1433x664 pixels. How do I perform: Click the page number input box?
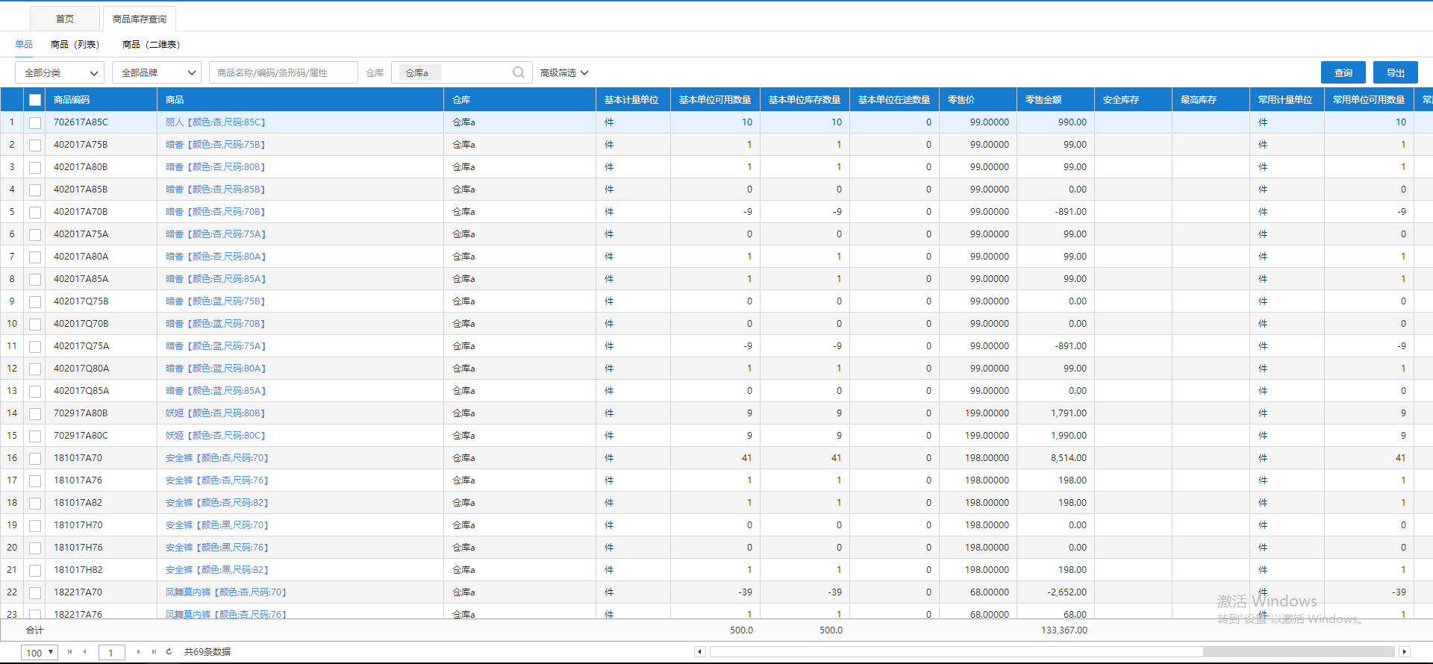tap(111, 653)
